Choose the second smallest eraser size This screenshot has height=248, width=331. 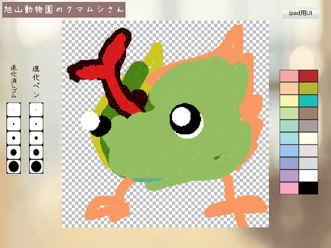(x=14, y=124)
